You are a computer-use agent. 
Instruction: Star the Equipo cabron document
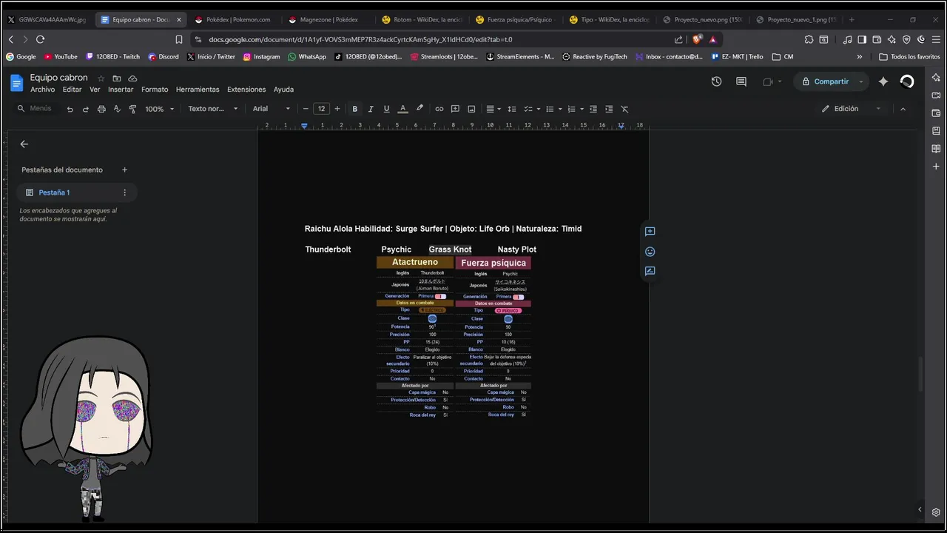(x=101, y=78)
